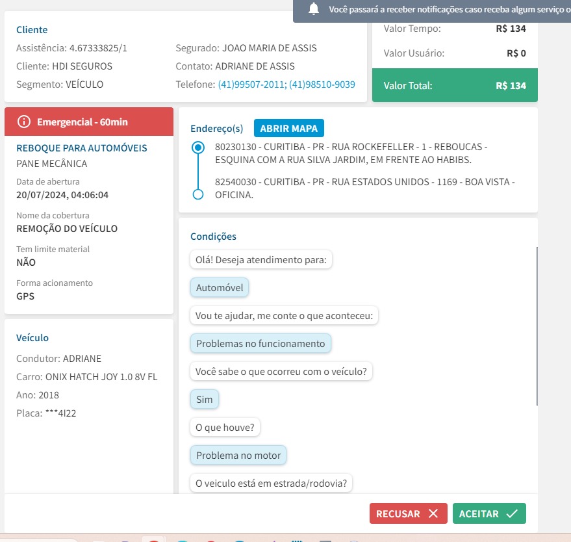Click the Cliente value HDI SEGUROS

82,66
